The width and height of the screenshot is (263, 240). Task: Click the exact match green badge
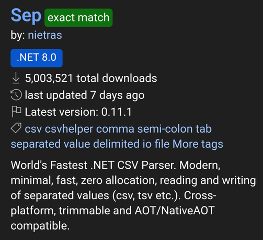78,18
